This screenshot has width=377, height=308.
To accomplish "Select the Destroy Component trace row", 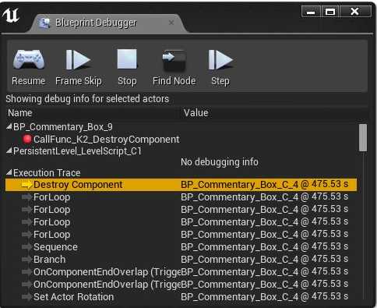I will click(181, 185).
